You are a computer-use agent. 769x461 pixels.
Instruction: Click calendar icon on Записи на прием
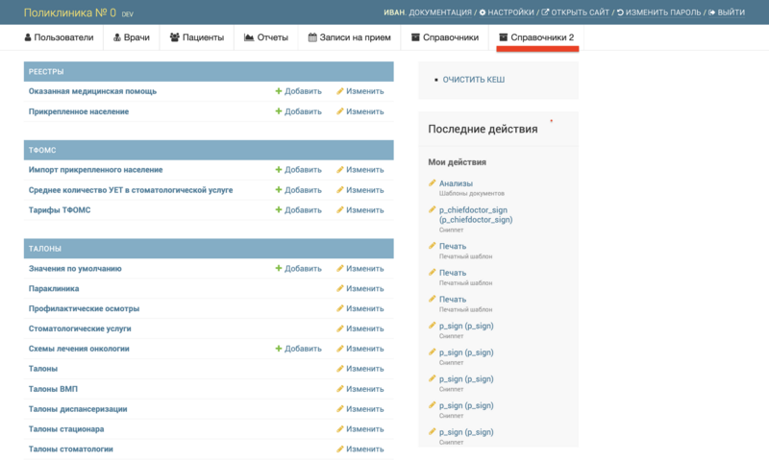(x=311, y=37)
